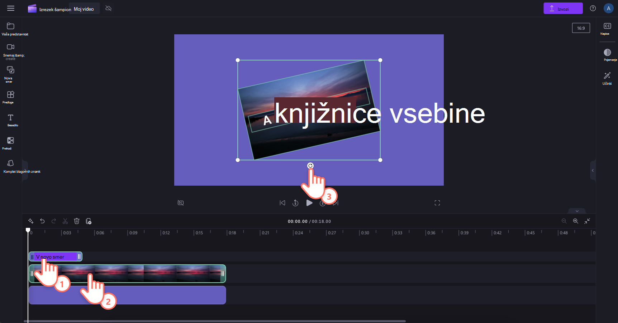Toggle captions off icon below preview

181,203
